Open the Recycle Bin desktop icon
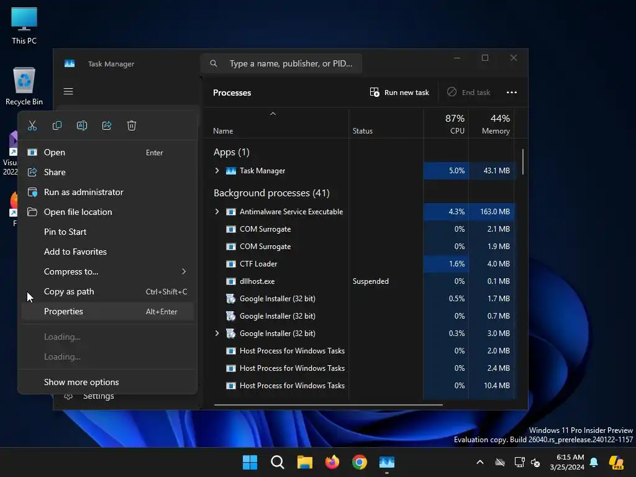 click(x=24, y=86)
